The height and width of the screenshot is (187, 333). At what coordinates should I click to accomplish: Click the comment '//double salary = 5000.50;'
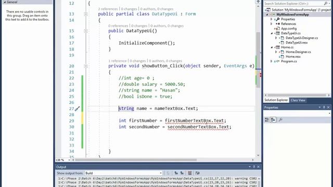152,84
